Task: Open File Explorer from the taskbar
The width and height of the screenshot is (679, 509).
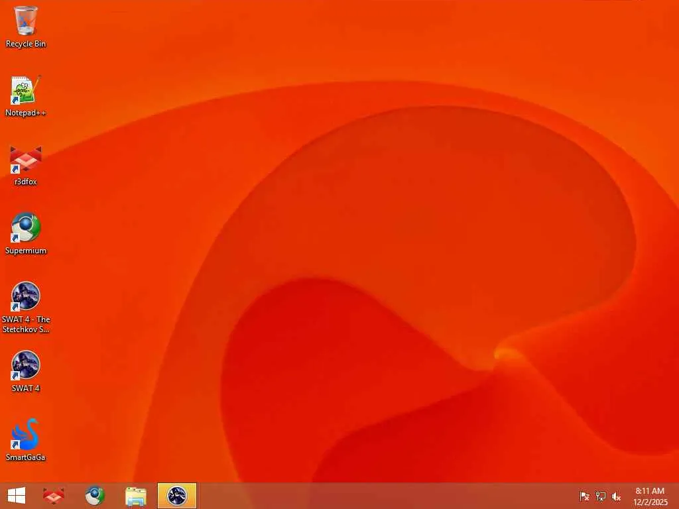Action: [135, 496]
